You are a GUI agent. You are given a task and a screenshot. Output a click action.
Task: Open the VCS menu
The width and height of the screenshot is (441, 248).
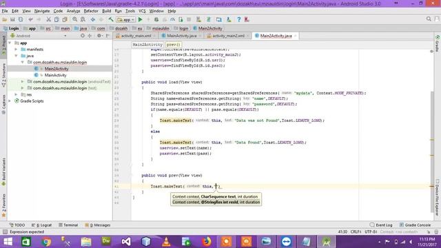(x=142, y=11)
